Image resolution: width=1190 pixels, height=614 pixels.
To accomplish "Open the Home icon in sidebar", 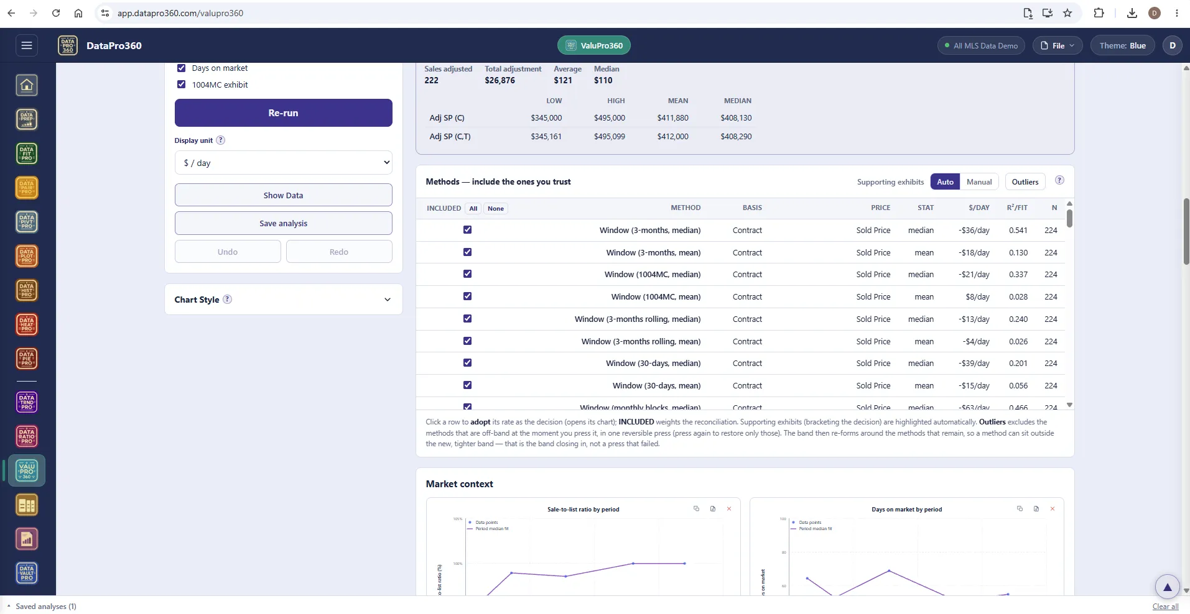I will (x=27, y=85).
